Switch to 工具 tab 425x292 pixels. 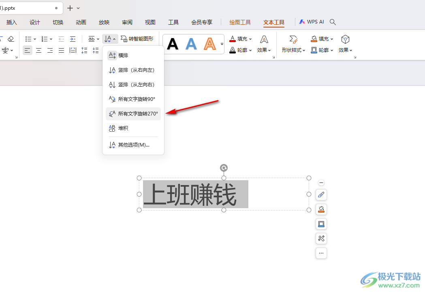pos(173,22)
